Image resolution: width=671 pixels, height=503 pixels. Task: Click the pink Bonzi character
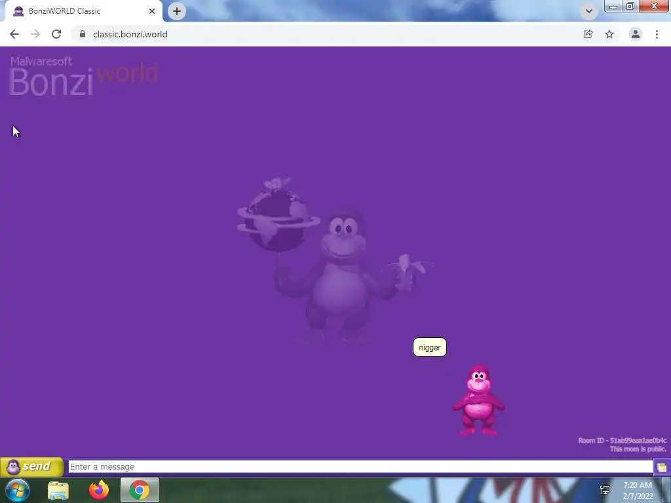(478, 400)
